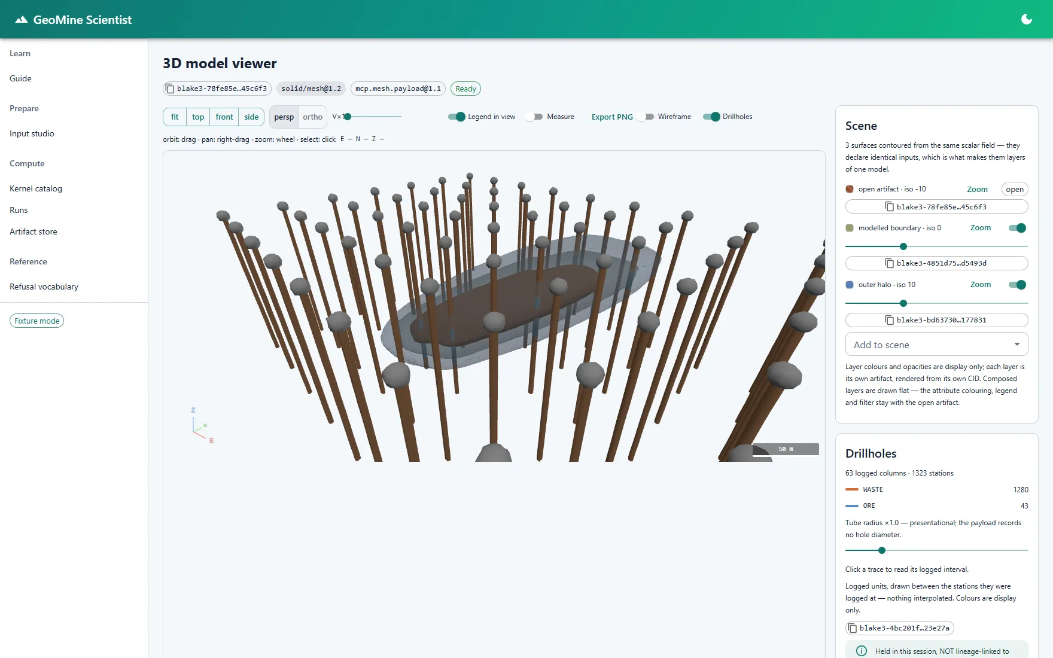Screen dimensions: 1053x658
Task: Hide the outer halo layer
Action: pyautogui.click(x=1018, y=285)
